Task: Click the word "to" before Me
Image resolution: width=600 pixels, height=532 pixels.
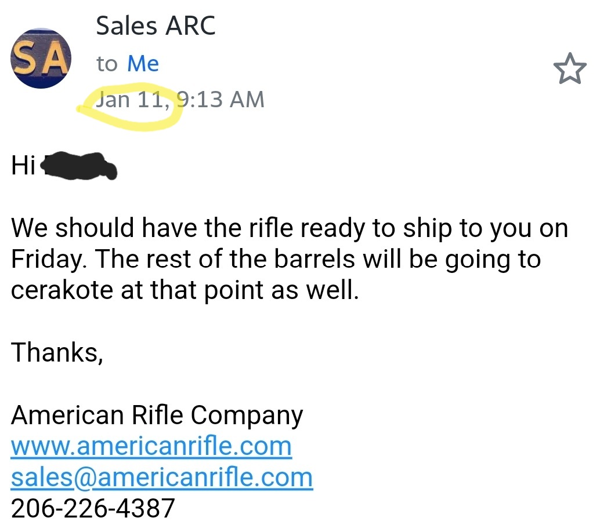Action: 107,64
